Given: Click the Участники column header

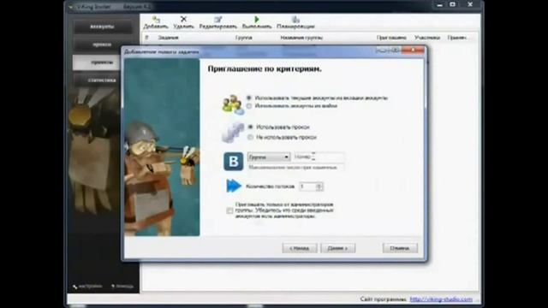Looking at the screenshot, I should [x=427, y=38].
